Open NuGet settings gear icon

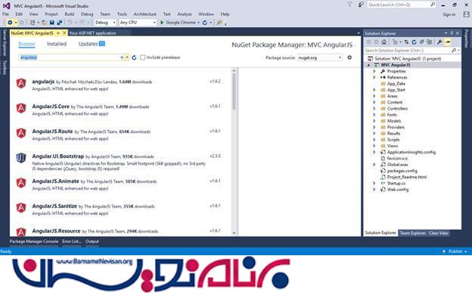(x=349, y=57)
